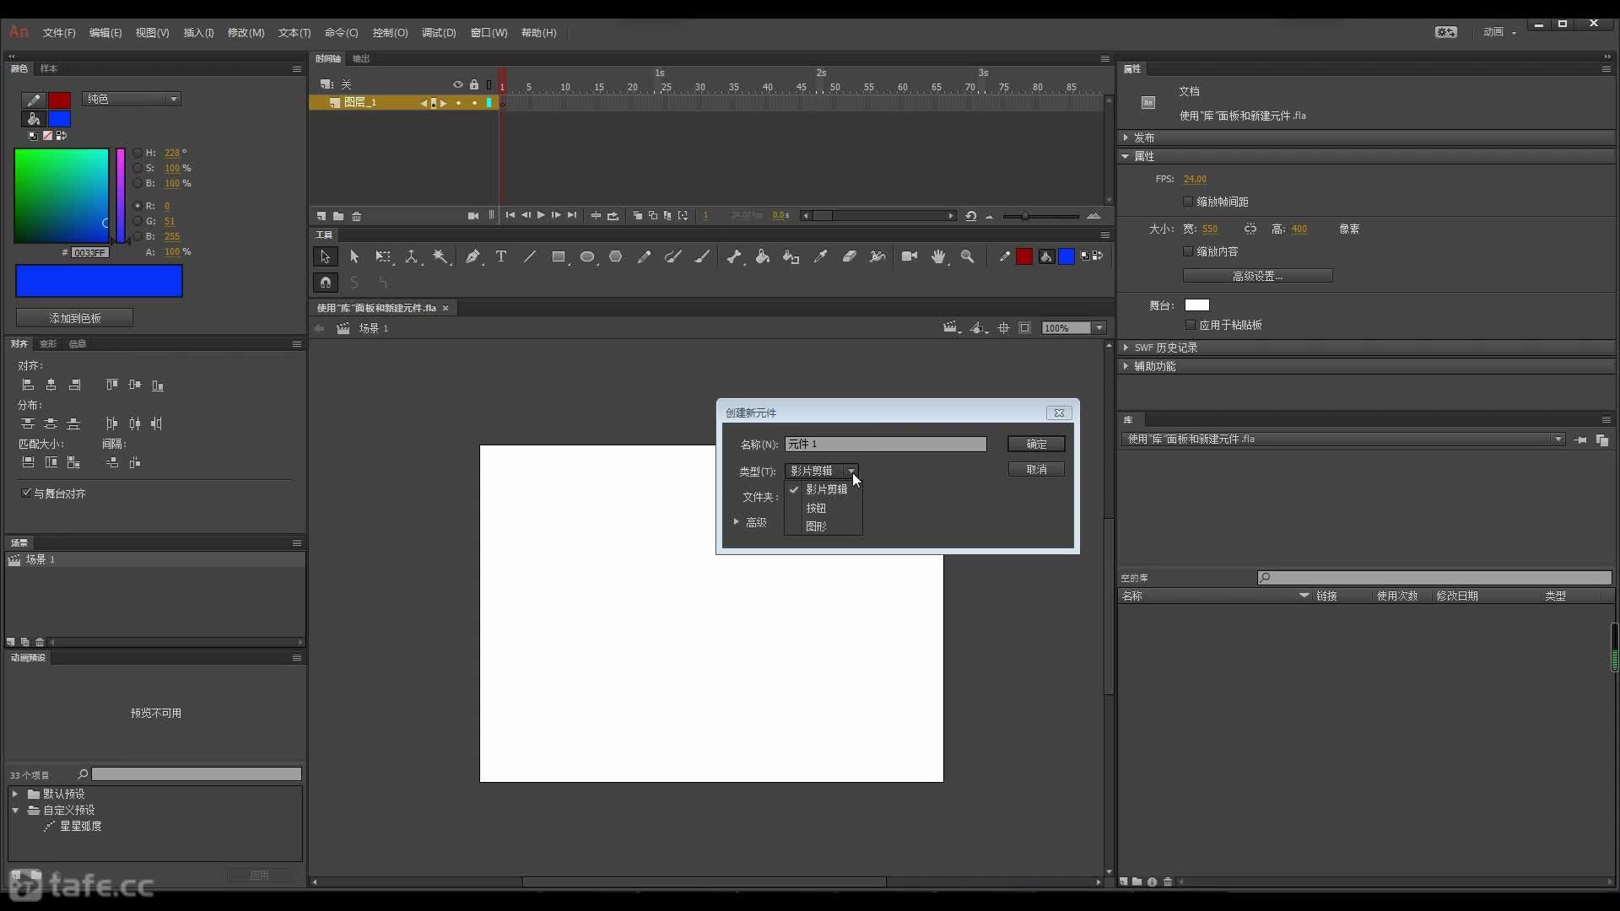This screenshot has height=911, width=1620.
Task: Select the Paint Bucket tool
Action: [x=763, y=256]
